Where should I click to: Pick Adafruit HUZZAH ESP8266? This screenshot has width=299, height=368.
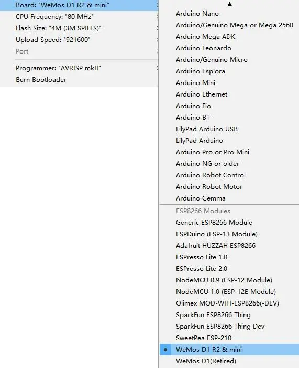[229, 246]
